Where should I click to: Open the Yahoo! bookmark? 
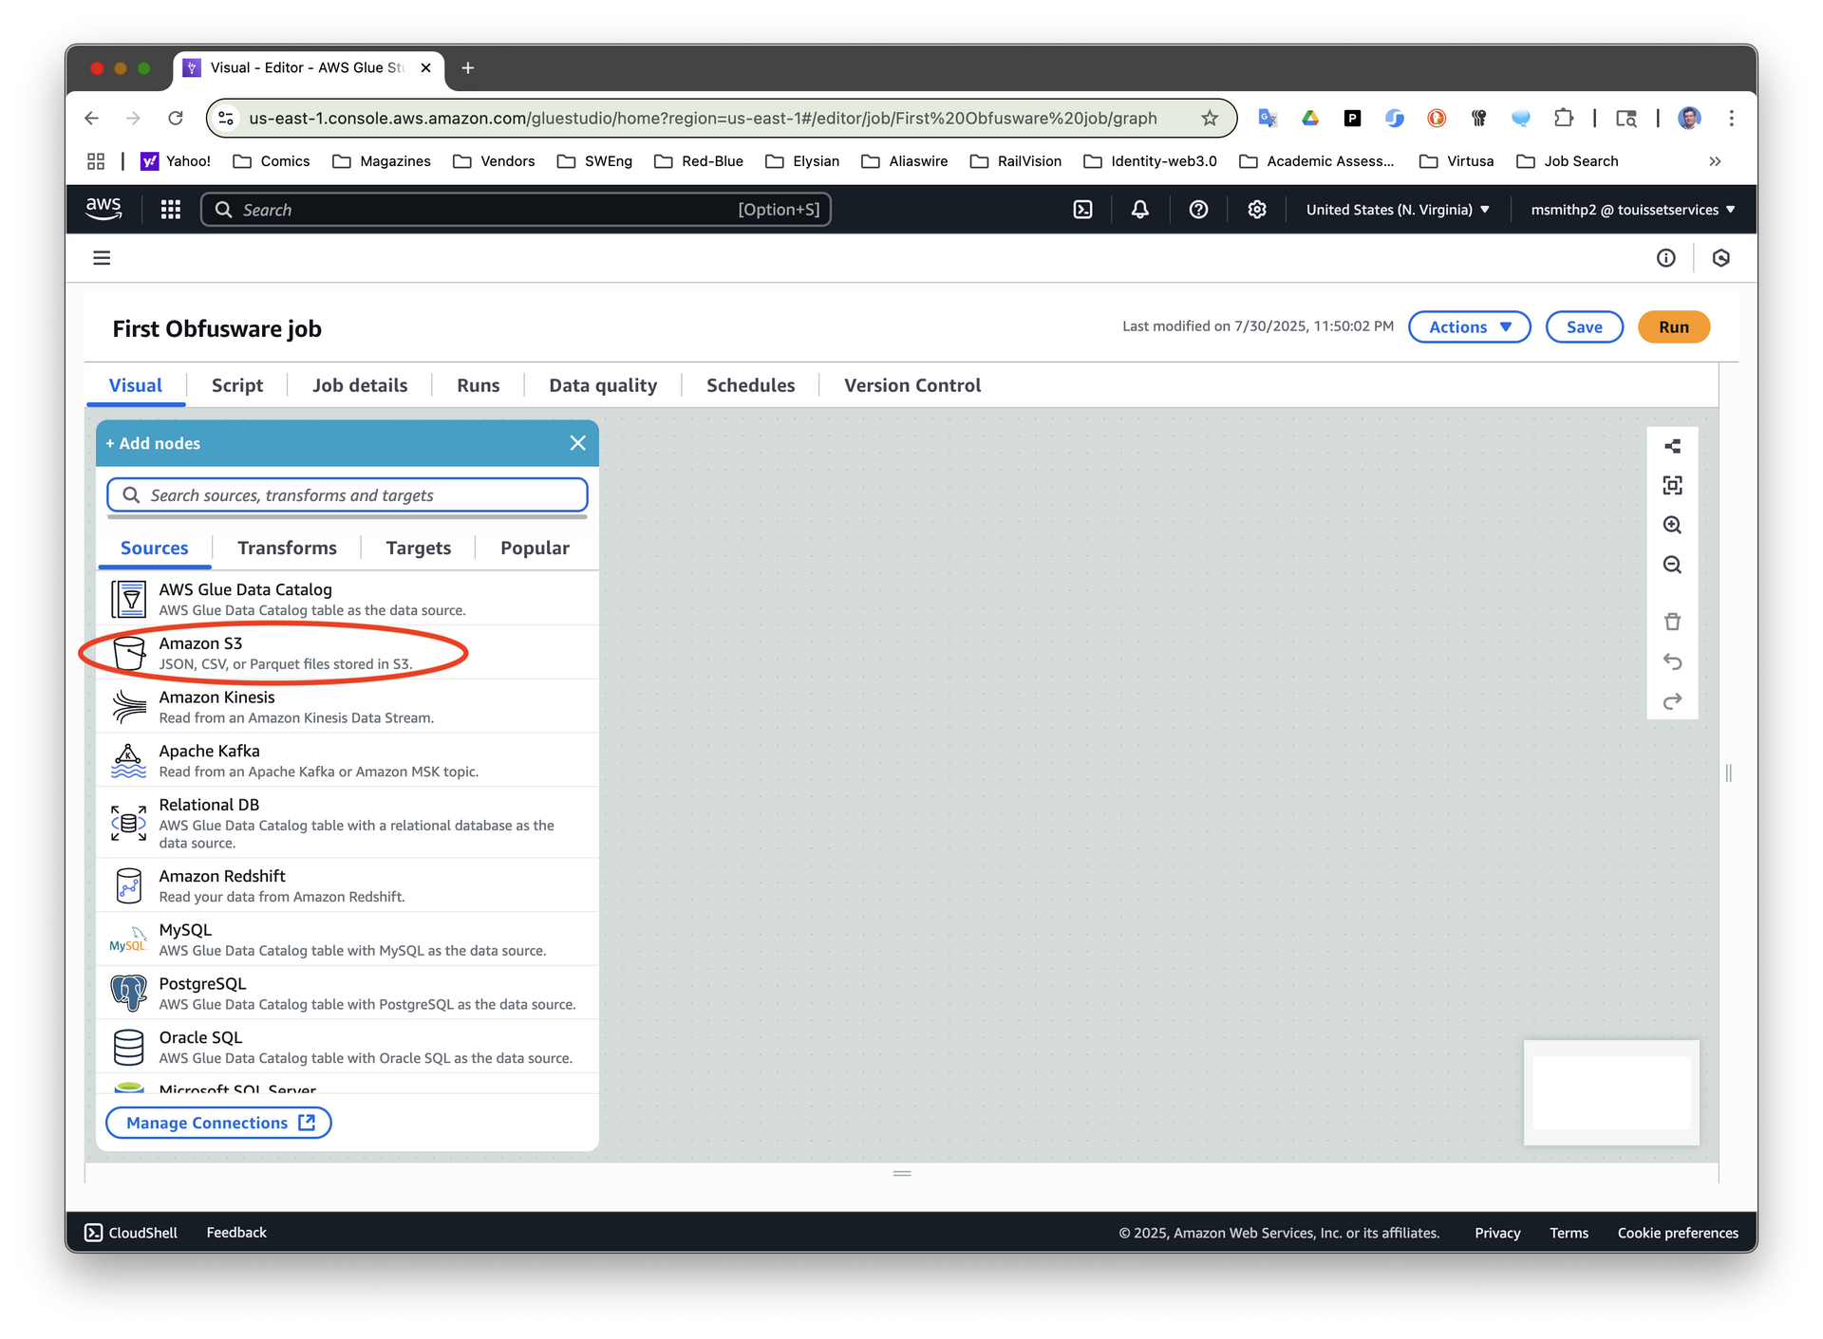click(176, 161)
